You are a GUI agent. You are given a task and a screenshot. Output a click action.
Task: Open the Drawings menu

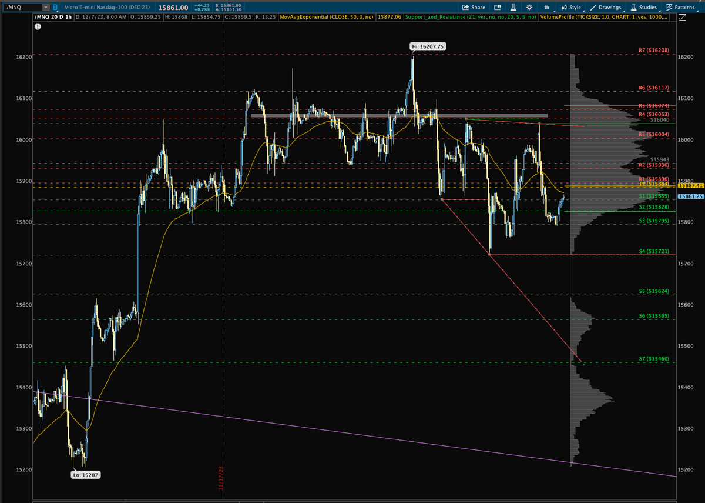pos(606,7)
